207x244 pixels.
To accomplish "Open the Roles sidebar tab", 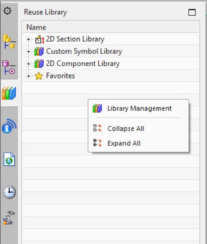I will point(9,218).
